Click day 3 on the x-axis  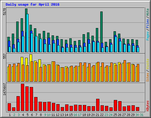[19, 115]
